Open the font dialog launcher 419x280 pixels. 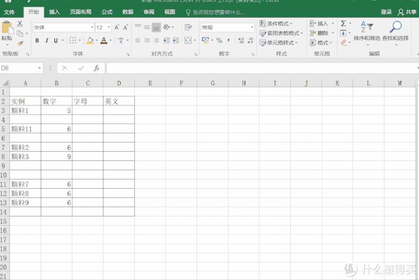click(x=128, y=54)
